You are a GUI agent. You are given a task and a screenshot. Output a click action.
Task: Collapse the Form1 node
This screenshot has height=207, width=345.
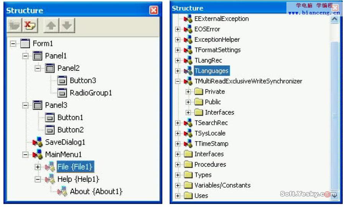click(x=13, y=44)
